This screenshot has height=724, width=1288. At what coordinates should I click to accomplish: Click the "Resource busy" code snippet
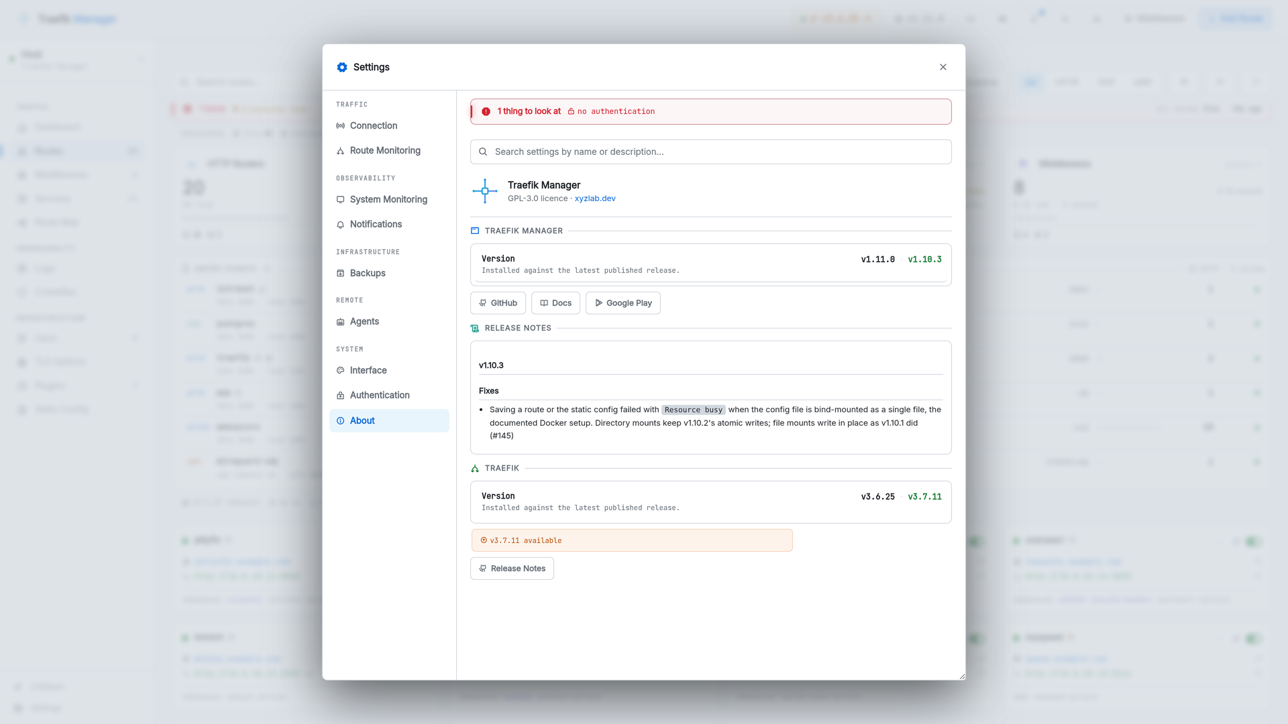[x=694, y=410]
